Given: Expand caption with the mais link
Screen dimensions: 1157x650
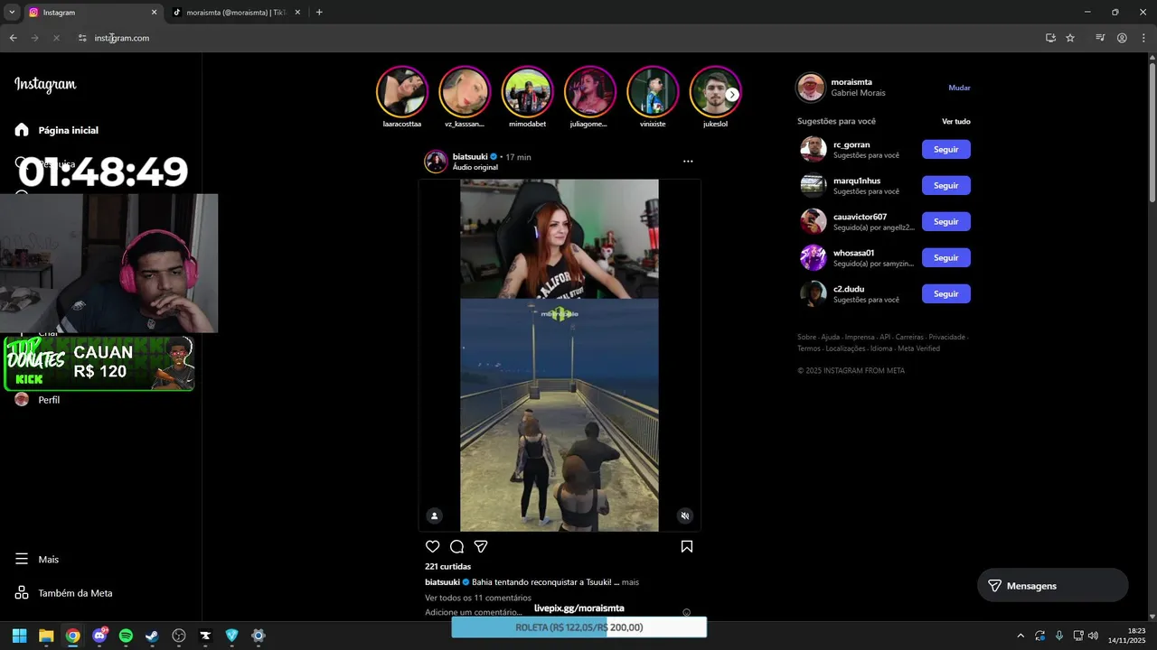Looking at the screenshot, I should (630, 582).
